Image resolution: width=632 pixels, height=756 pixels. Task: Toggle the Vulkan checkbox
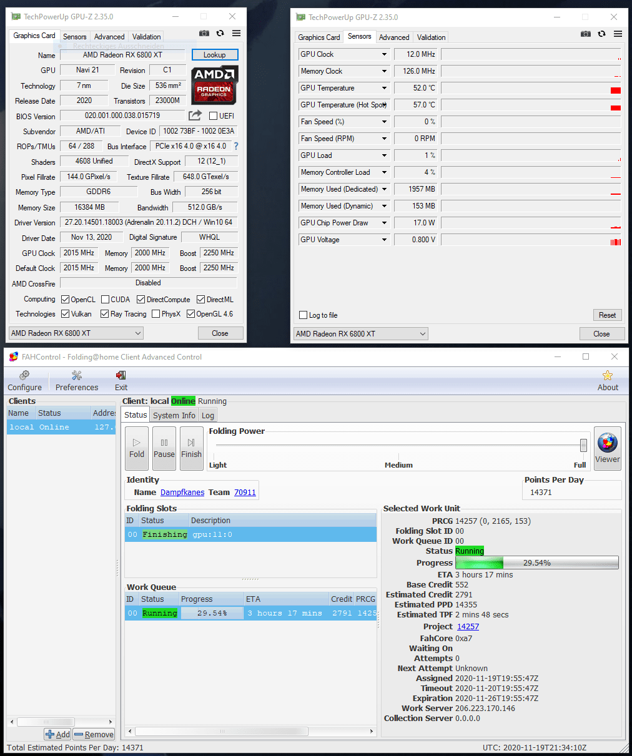[64, 314]
